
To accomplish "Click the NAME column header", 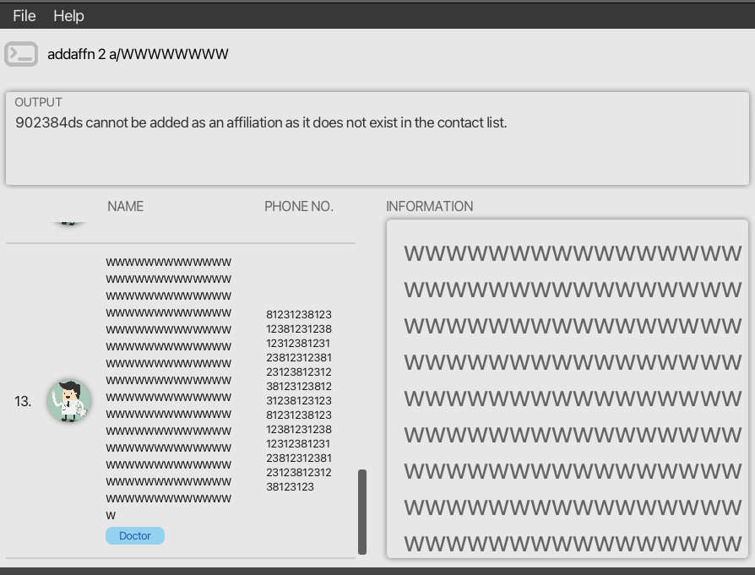I will click(x=125, y=207).
